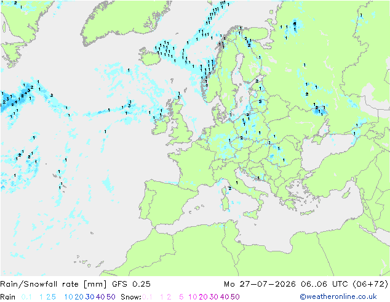The height and width of the screenshot is (302, 390).
Task: Open the weatheronline.co.uk credit link
Action: coord(338,296)
